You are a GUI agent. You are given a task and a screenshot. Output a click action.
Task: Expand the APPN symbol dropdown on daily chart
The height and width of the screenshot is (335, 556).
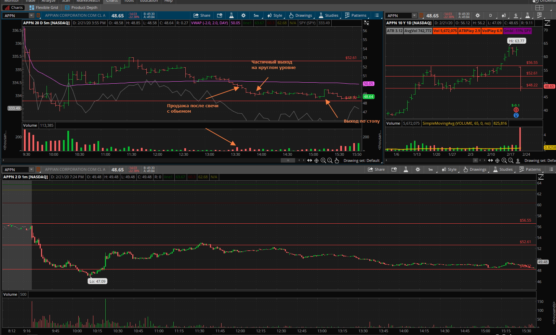[414, 15]
